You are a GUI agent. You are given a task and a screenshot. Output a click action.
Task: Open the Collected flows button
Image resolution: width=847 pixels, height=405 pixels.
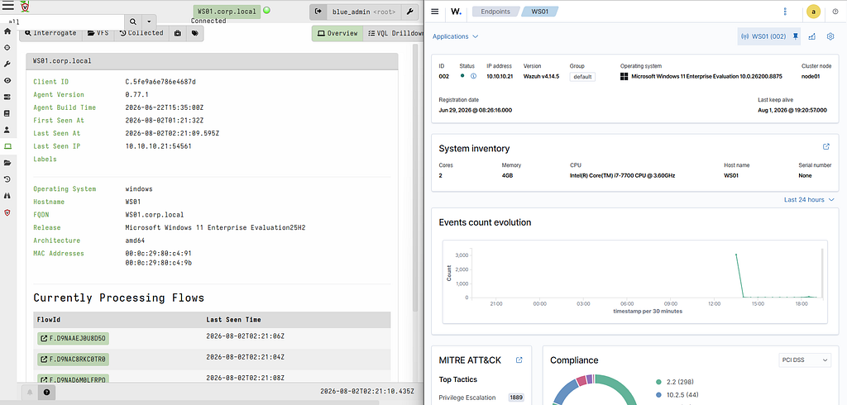click(141, 33)
